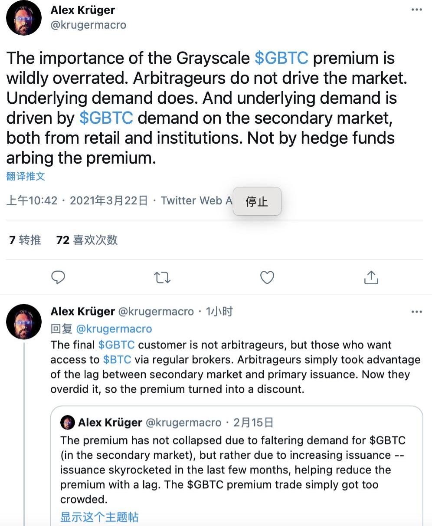The width and height of the screenshot is (432, 526).
Task: Open main tweet's three-dot more menu
Action: 416,10
